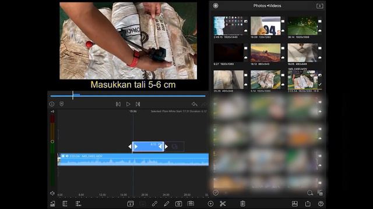Open the projects manager icon bottom left
The image size is (373, 209).
tap(52, 204)
